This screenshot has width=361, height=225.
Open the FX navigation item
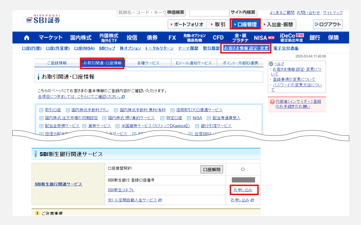(172, 38)
